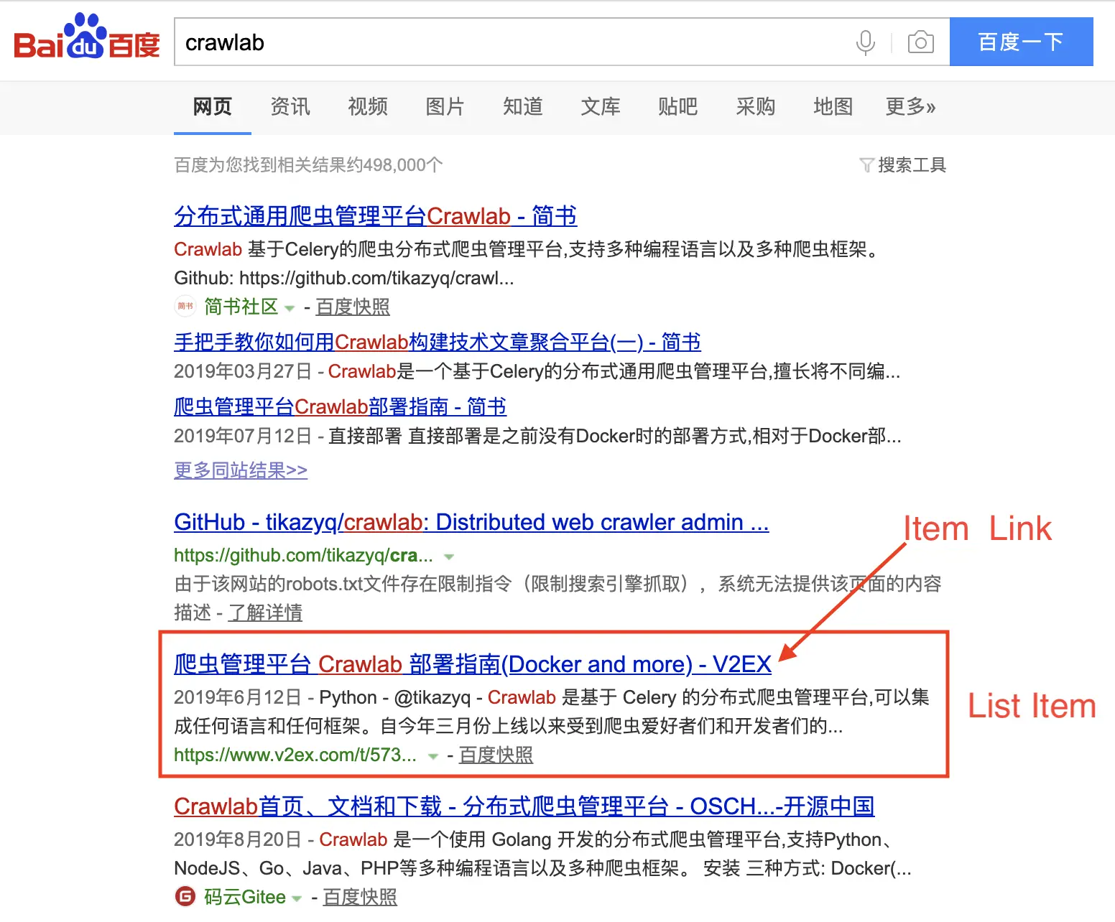Open the 爬虫管理平台Crawlab部署指南 - 简书 result
Screen dimensions: 1115x922
coord(340,406)
